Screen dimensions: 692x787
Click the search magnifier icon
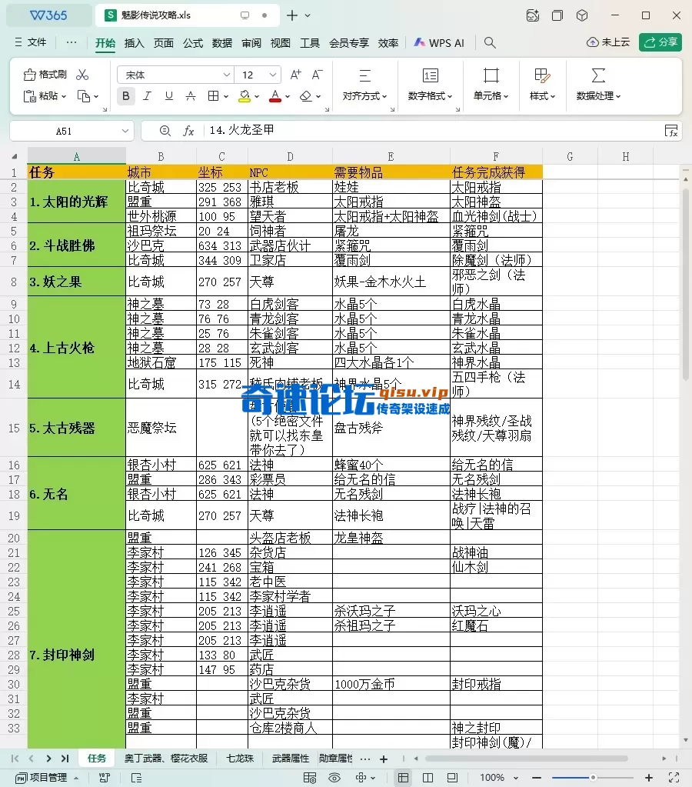coord(490,43)
